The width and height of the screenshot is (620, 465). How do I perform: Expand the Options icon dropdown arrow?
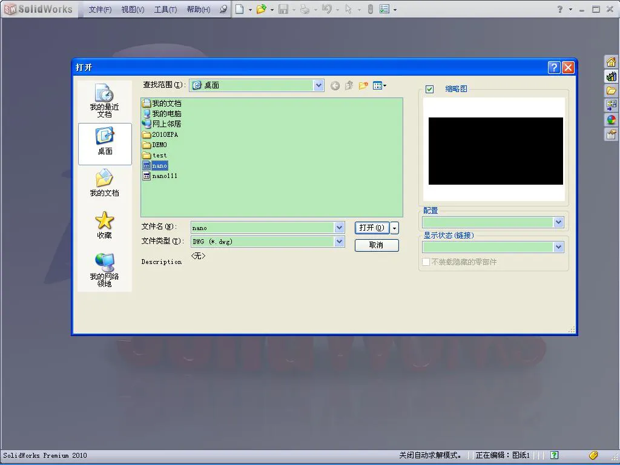coord(395,10)
